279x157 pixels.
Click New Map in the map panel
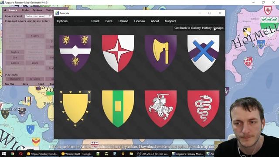tap(10, 84)
